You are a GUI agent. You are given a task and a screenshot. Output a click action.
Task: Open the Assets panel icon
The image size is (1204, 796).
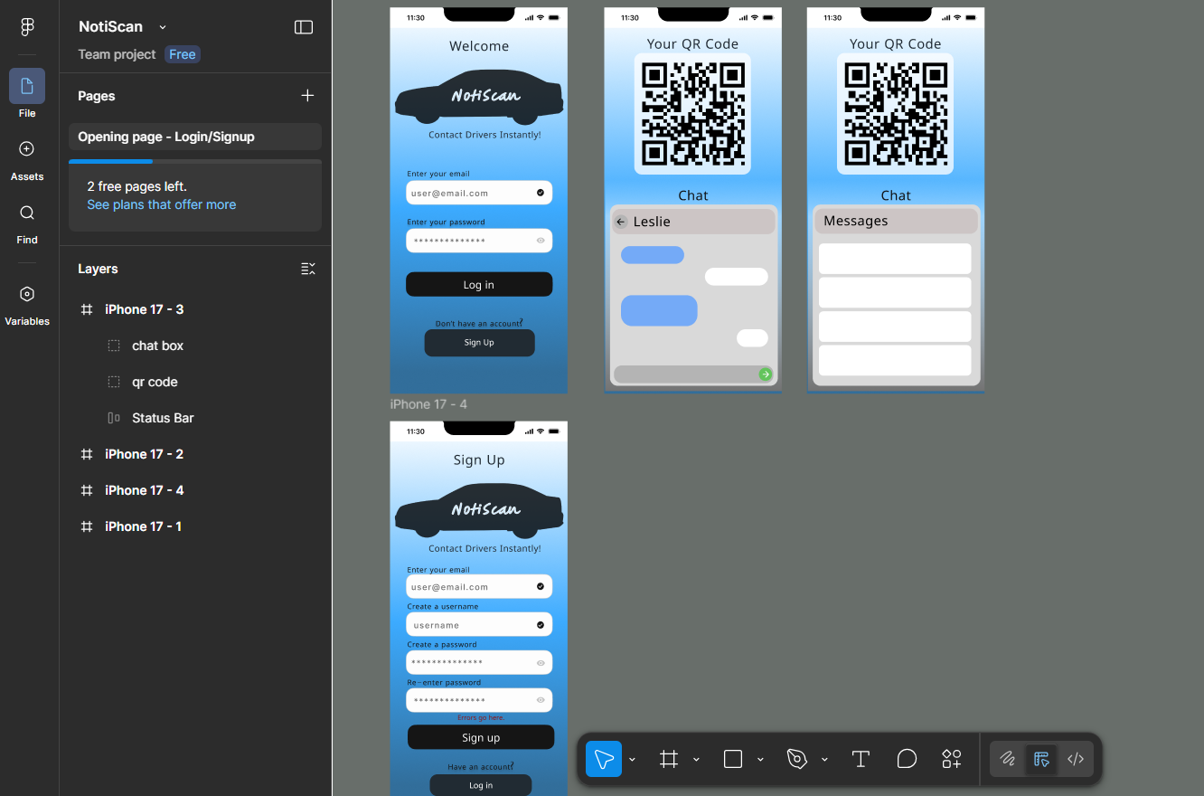click(27, 149)
